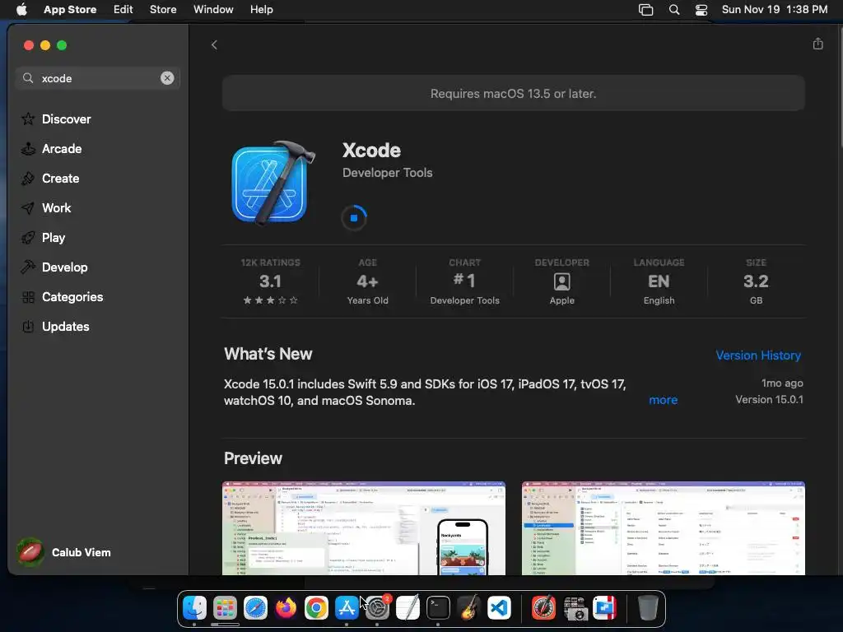Open the Help menu

point(261,9)
